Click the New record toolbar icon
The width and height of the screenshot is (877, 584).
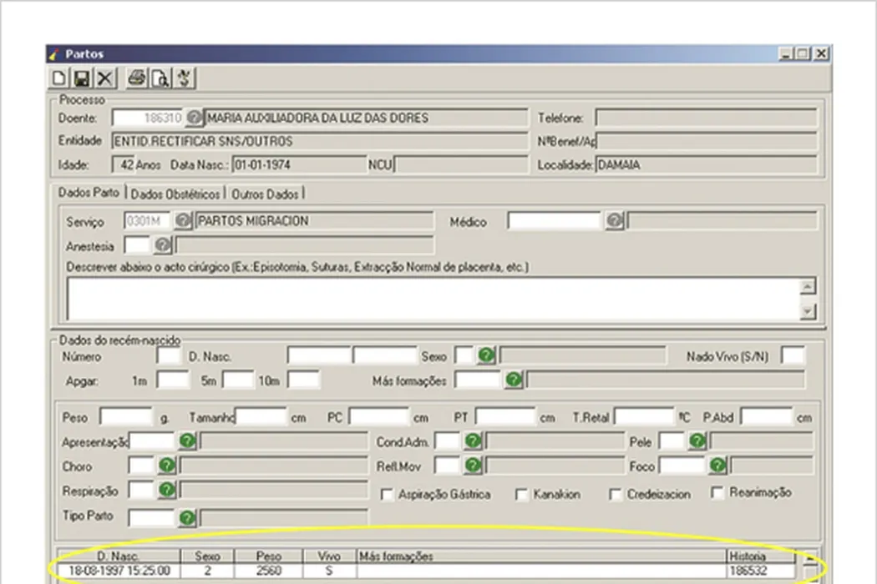coord(59,78)
